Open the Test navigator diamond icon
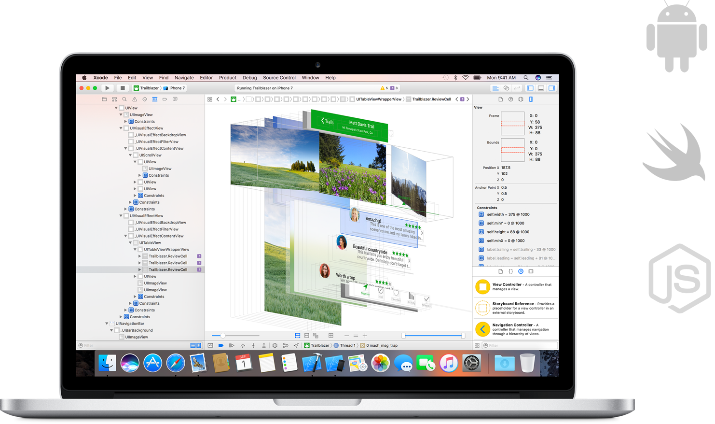 (x=145, y=99)
